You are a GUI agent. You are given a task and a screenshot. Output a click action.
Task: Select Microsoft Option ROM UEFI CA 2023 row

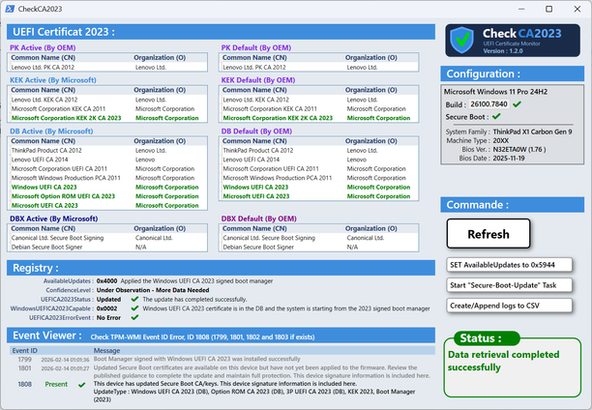[107, 196]
